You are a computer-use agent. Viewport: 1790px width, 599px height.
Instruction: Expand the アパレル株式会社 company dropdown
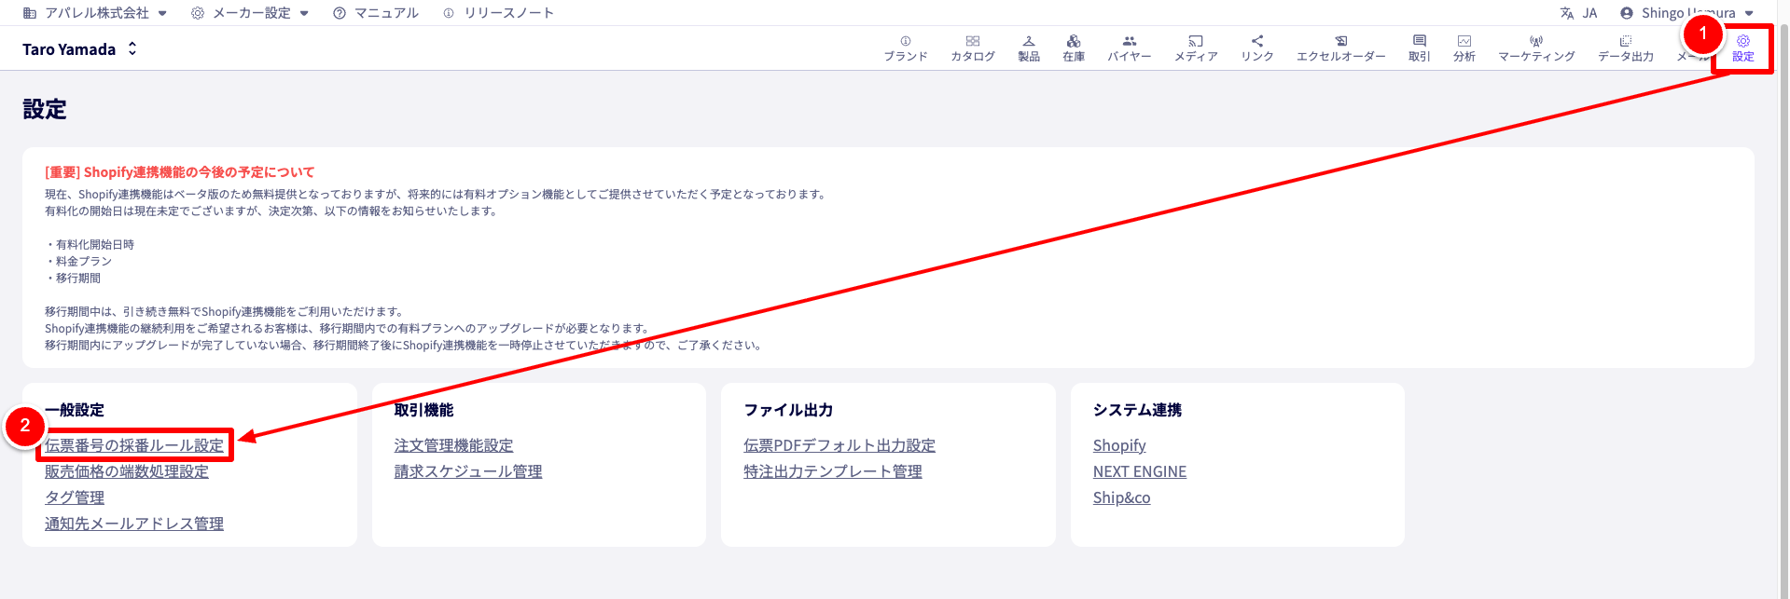point(95,13)
